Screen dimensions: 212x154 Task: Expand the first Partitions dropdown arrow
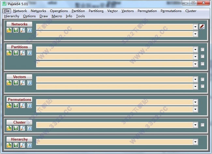195,49
